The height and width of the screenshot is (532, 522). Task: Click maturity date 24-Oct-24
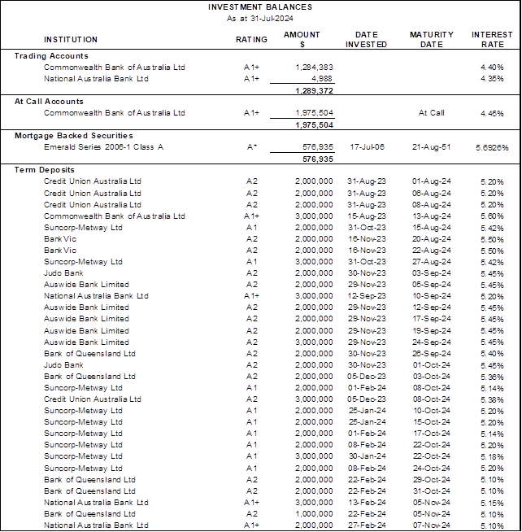[x=432, y=469]
